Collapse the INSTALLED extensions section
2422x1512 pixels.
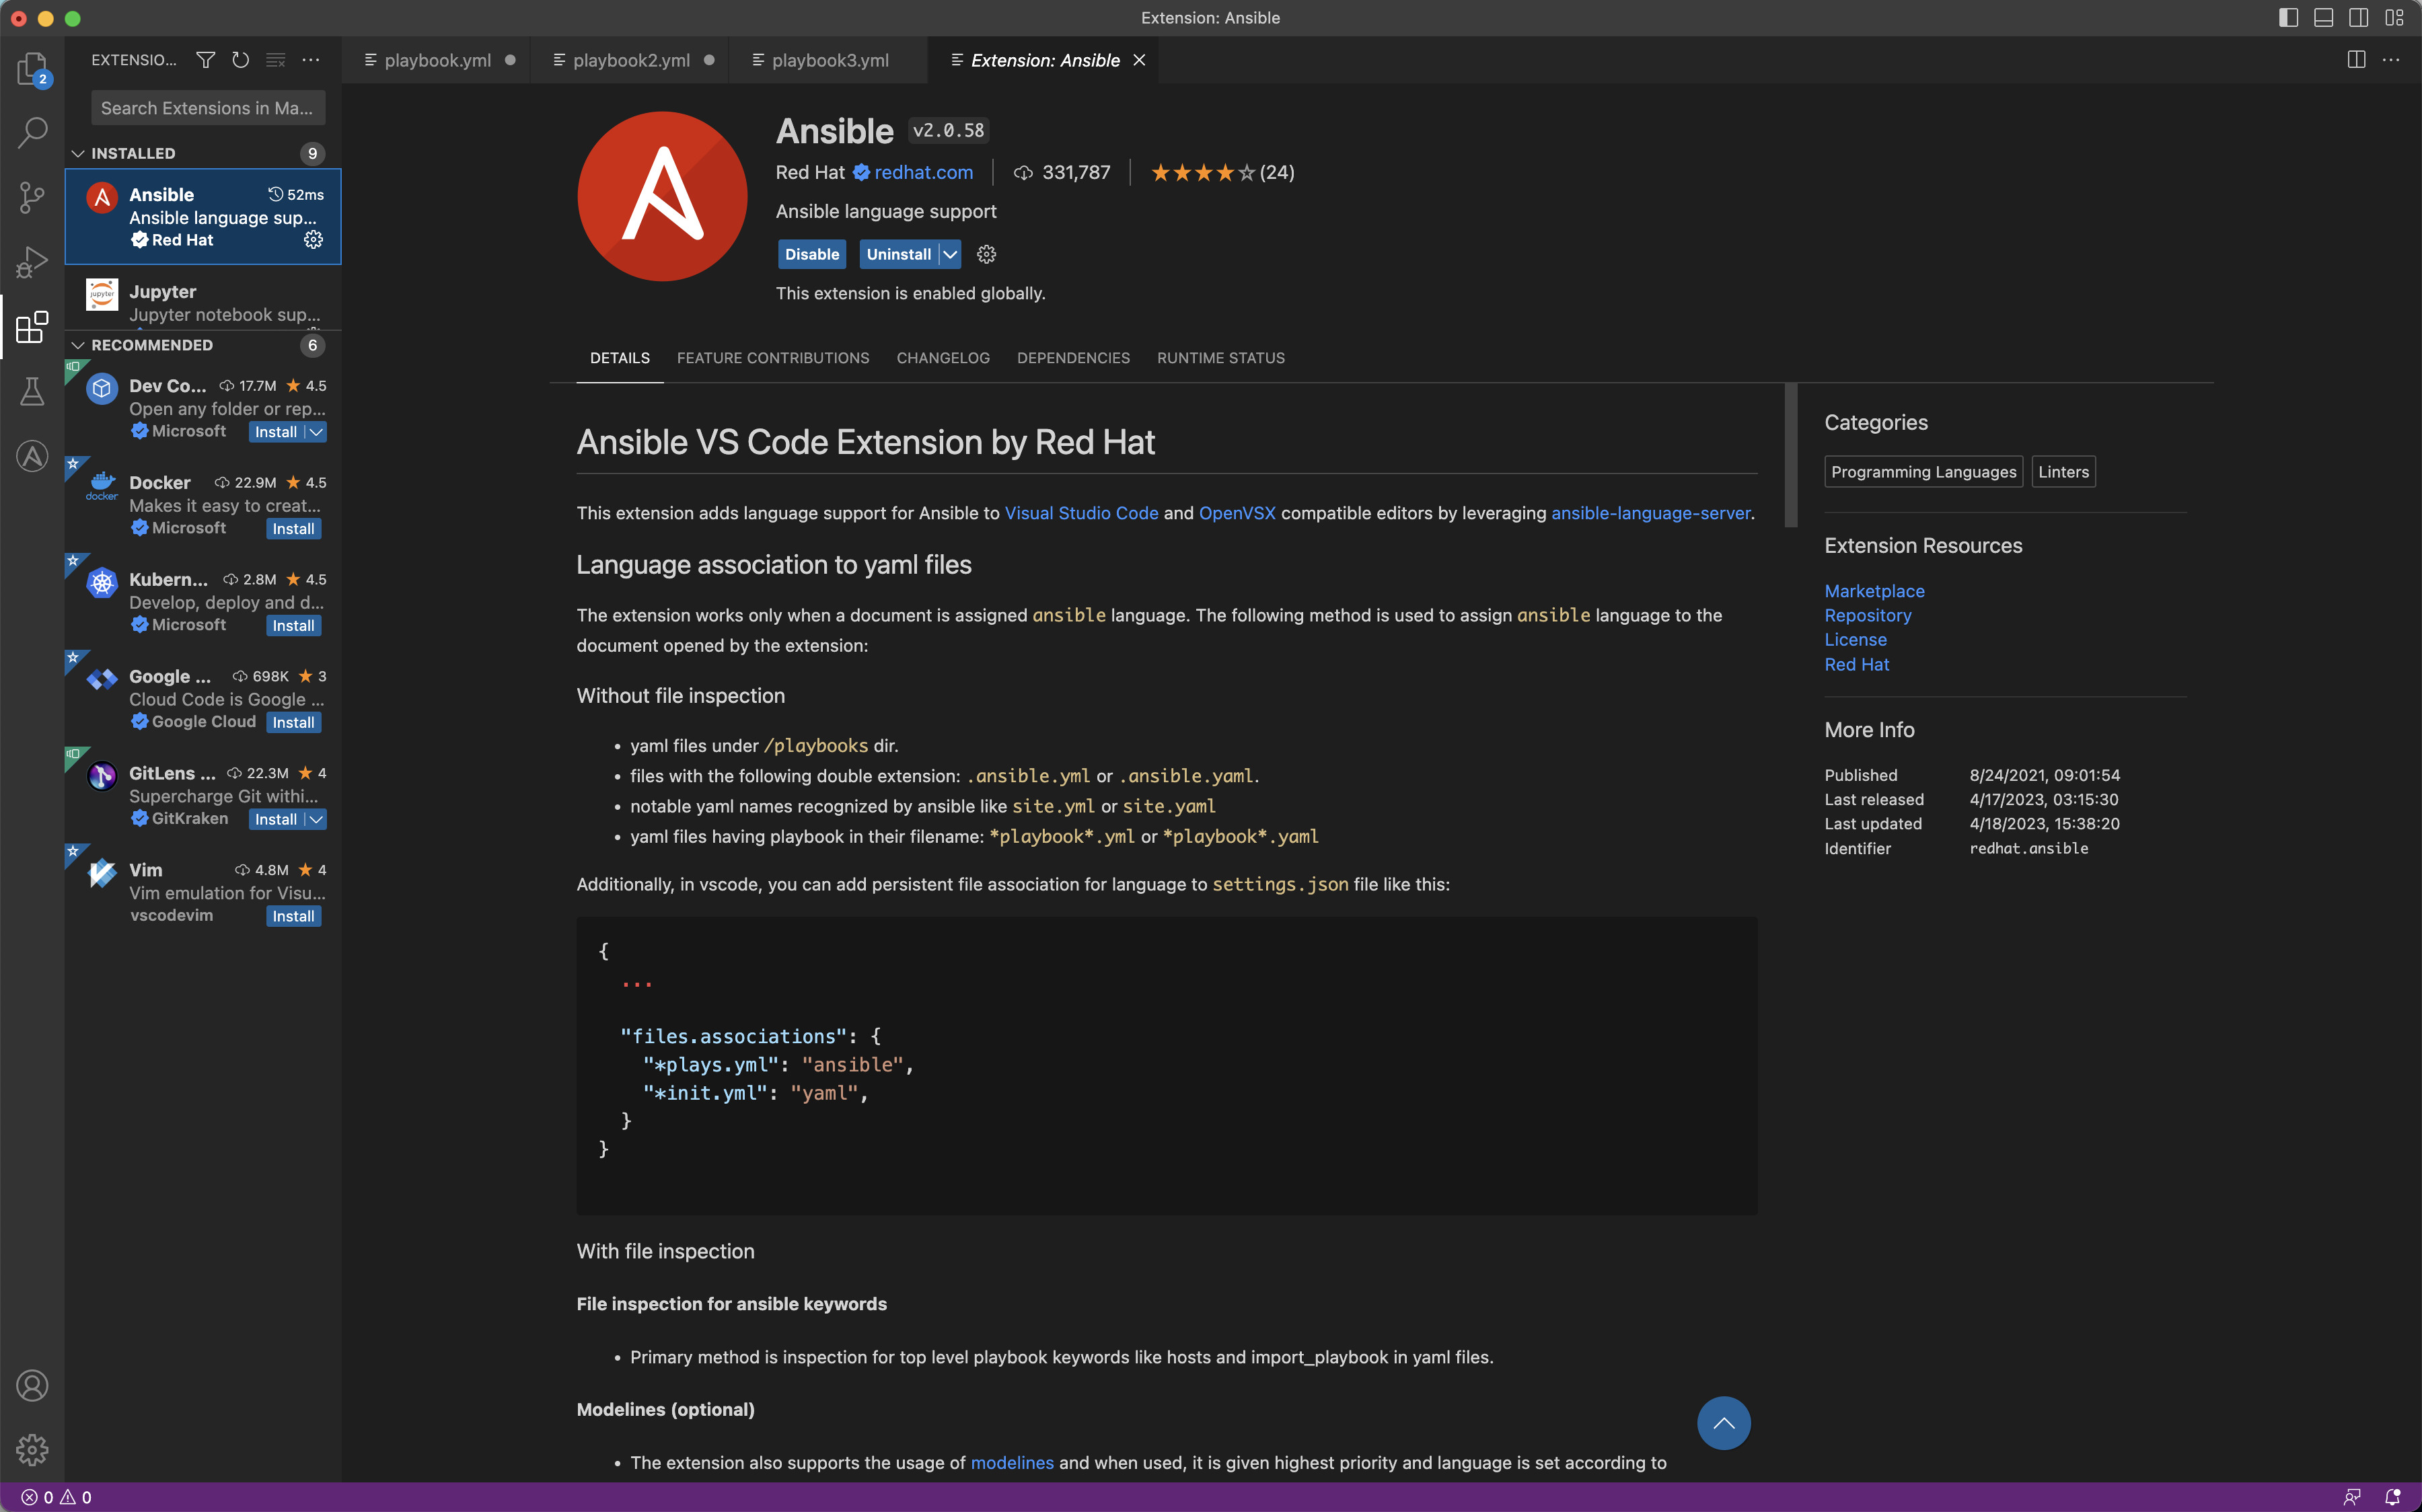click(x=78, y=152)
